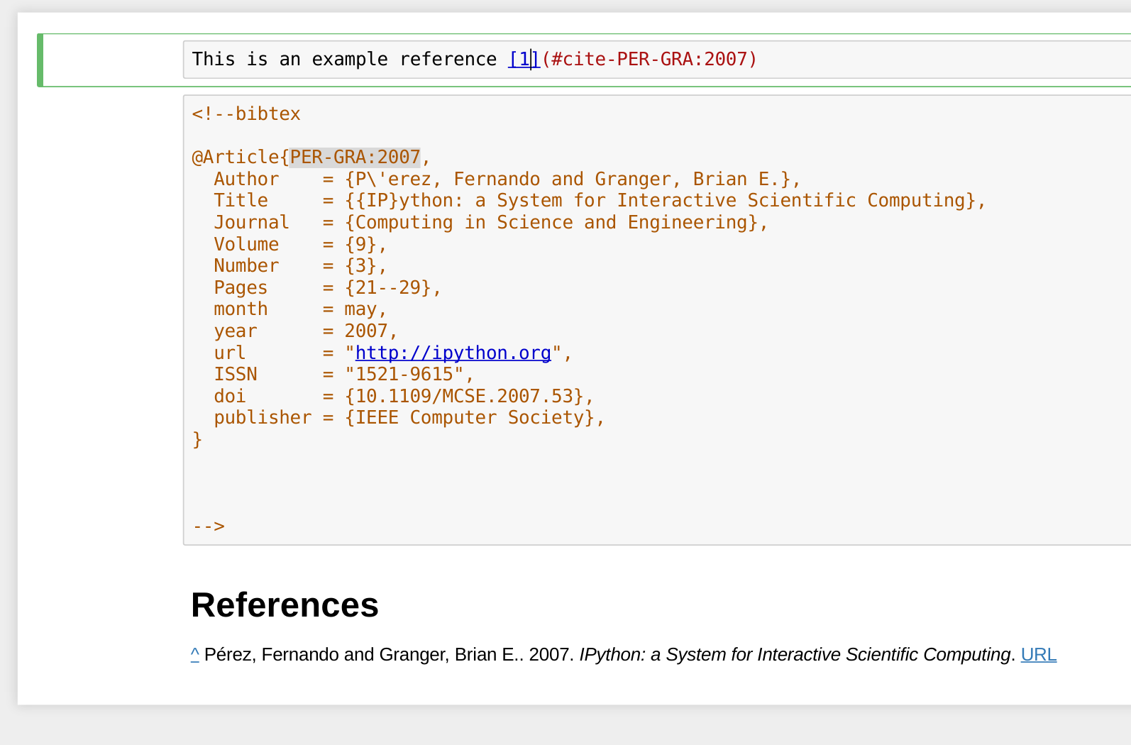The width and height of the screenshot is (1131, 745).
Task: Click the '-->' closing comment line
Action: coord(209,526)
